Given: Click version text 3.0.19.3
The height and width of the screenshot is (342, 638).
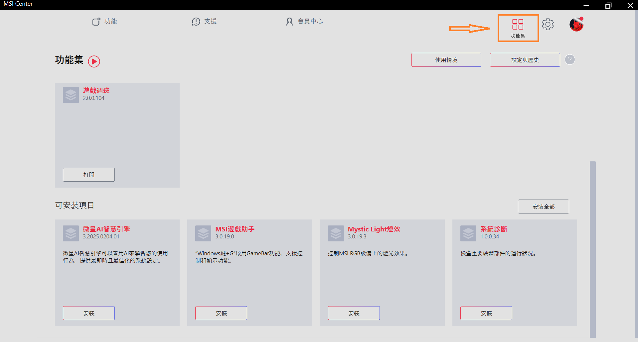Looking at the screenshot, I should (x=357, y=236).
